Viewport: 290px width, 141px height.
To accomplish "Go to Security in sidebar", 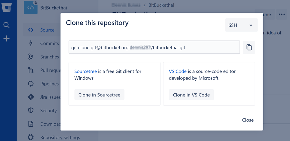I will click(48, 110).
